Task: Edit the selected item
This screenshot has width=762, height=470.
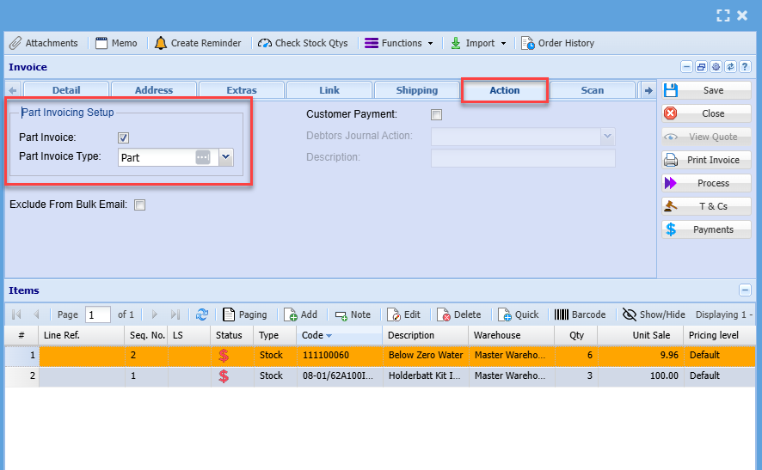Action: [404, 314]
